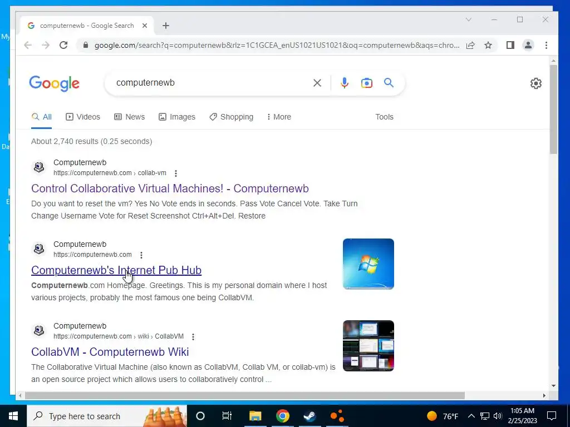Click the CollabVM screenshots collage thumbnail
The width and height of the screenshot is (570, 427).
click(368, 346)
